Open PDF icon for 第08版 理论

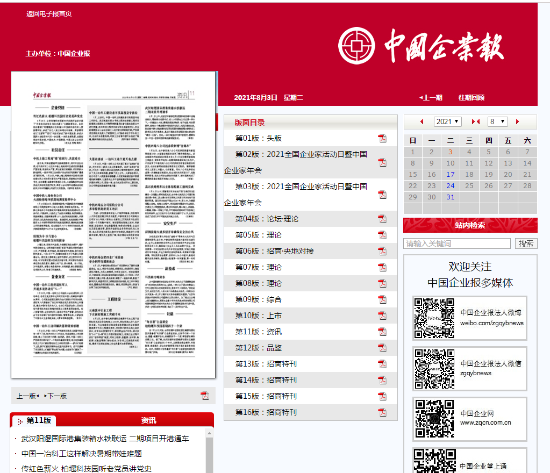point(382,283)
